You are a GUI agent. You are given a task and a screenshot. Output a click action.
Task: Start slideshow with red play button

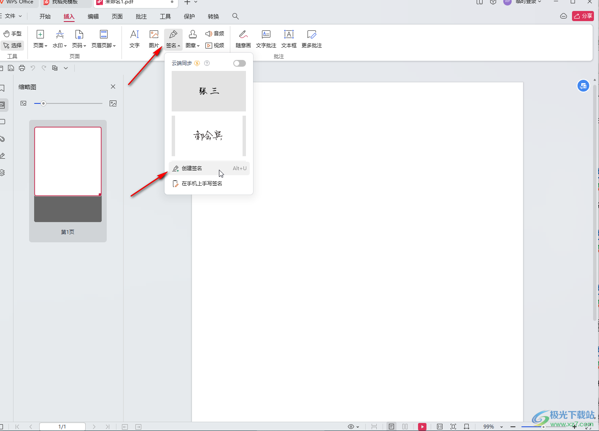(x=422, y=427)
